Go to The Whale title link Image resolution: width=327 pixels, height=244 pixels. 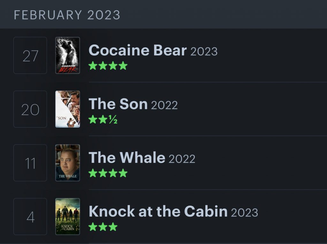click(x=127, y=158)
